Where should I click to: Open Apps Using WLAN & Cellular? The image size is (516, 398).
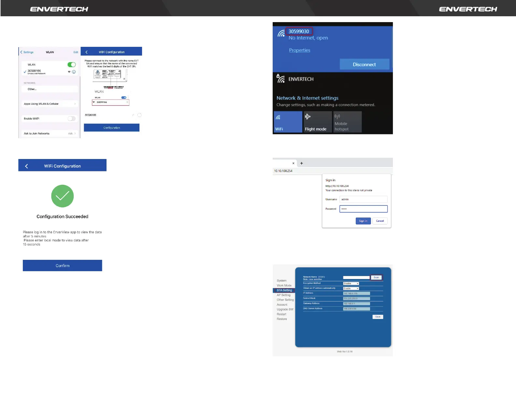point(50,104)
